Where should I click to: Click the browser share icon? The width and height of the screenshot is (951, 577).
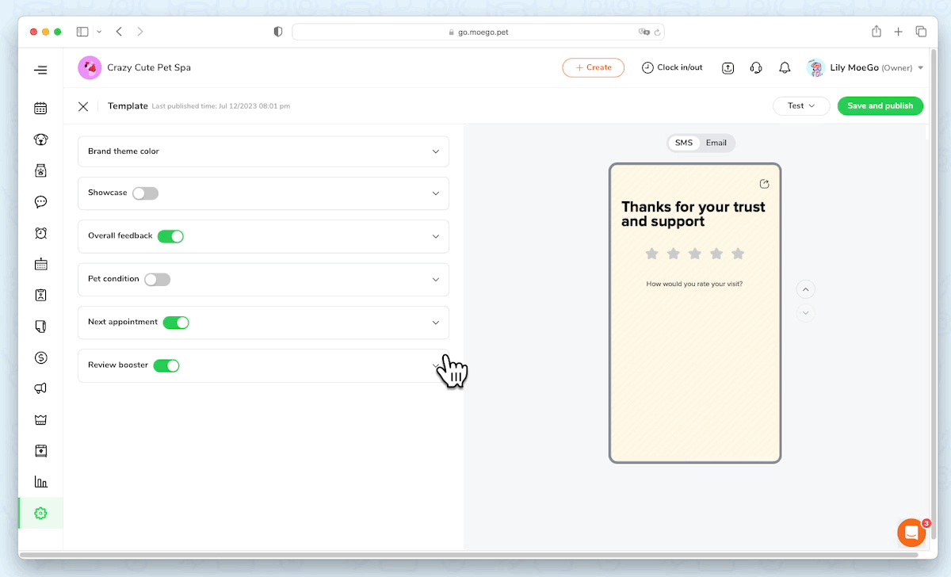877,32
